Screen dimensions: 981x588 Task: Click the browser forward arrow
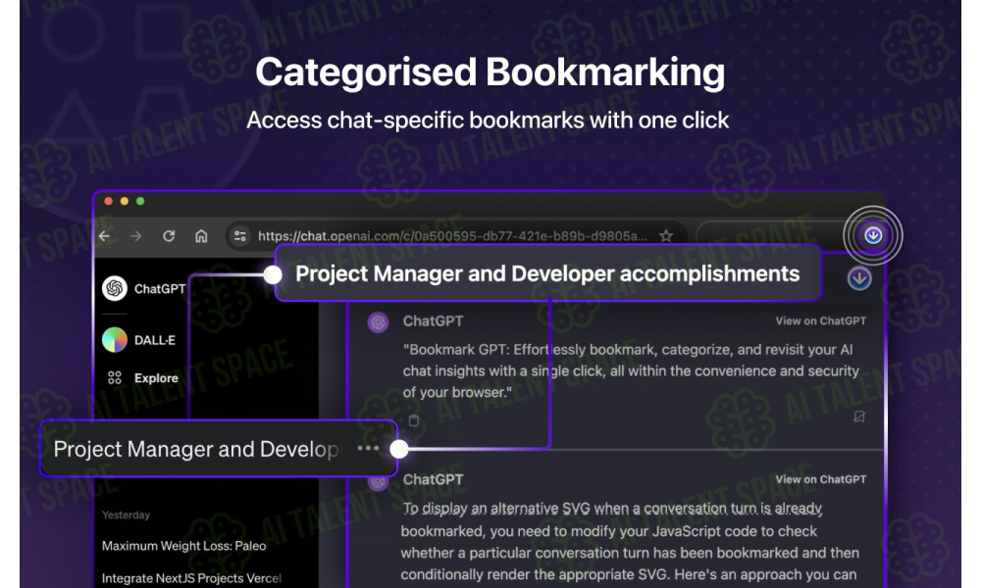click(135, 236)
